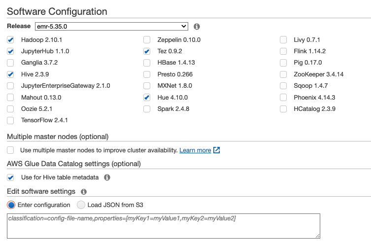Enable the Pig 0.17.0 checkbox
The height and width of the screenshot is (245, 371).
(x=283, y=63)
